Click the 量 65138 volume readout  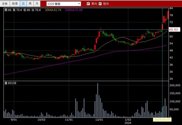pyautogui.click(x=10, y=83)
